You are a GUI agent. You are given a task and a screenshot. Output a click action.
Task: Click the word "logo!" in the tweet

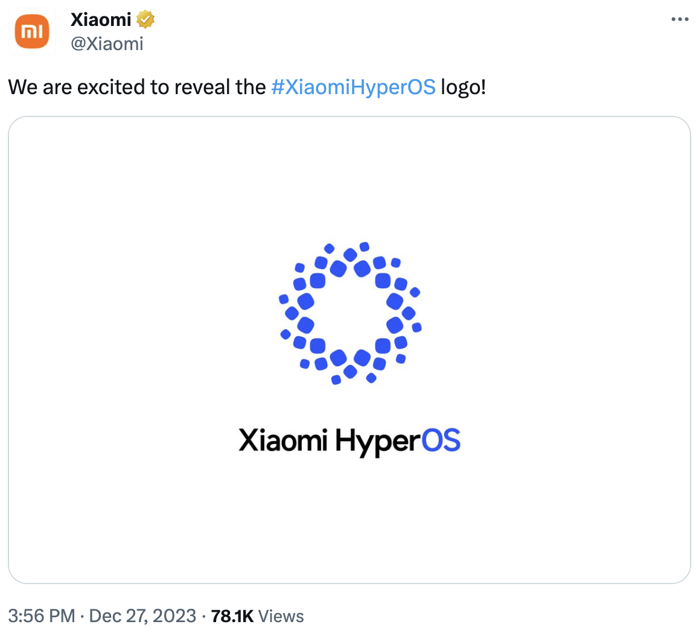[463, 87]
